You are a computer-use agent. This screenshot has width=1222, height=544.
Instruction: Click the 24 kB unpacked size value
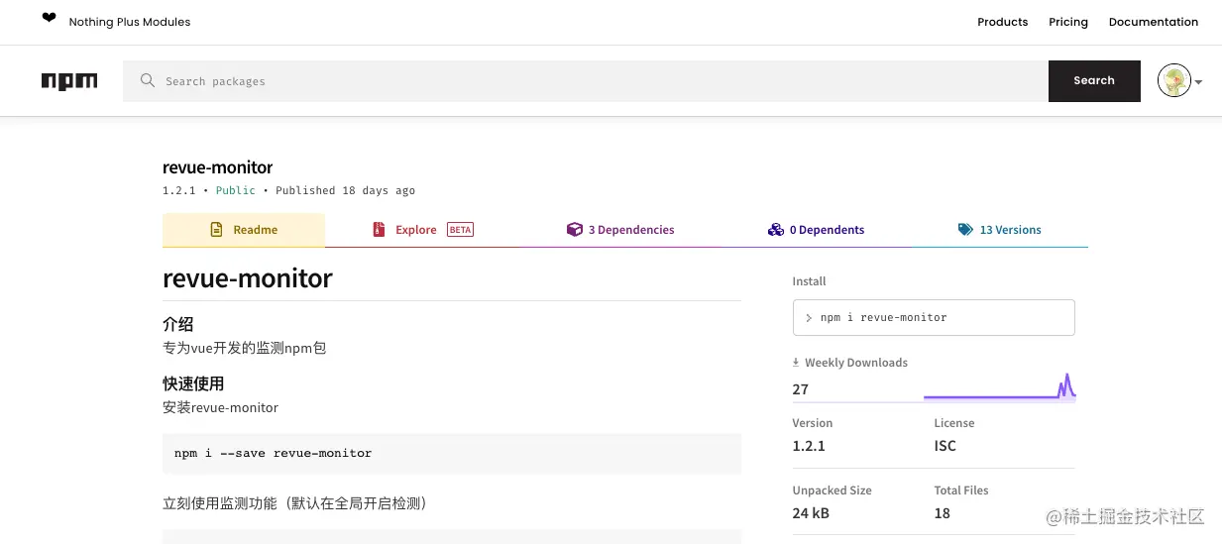click(x=811, y=513)
